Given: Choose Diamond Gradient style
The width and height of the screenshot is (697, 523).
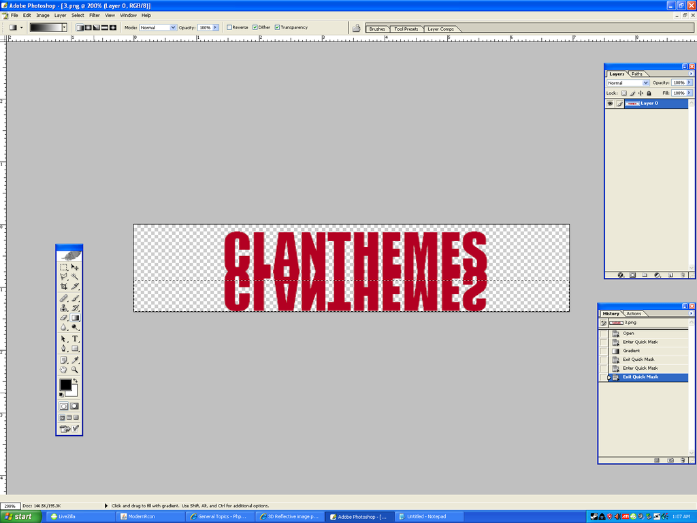Looking at the screenshot, I should pos(113,27).
